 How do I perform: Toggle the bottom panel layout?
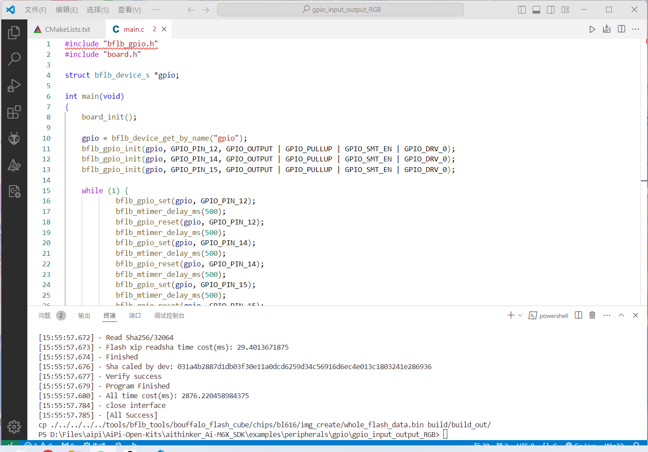click(x=536, y=10)
